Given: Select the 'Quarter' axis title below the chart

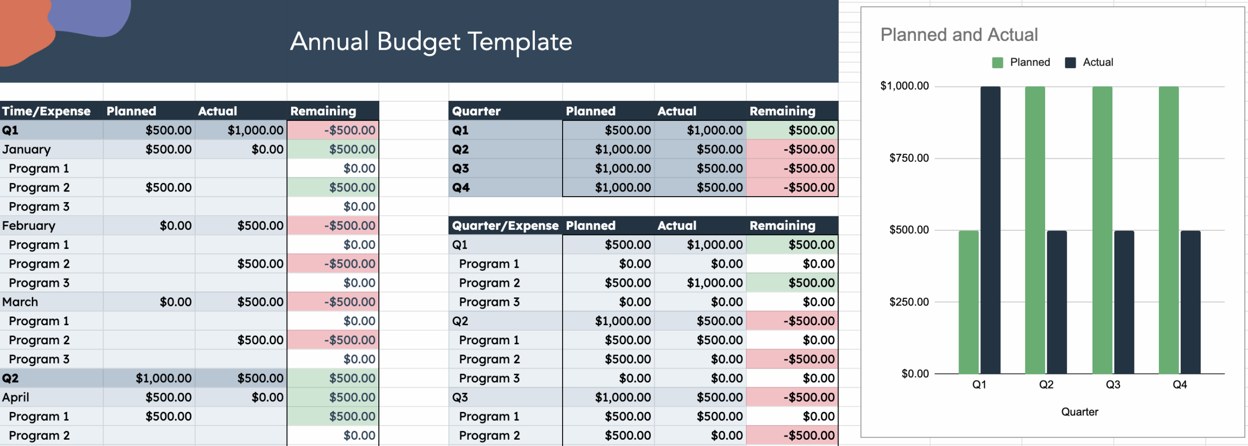Looking at the screenshot, I should pos(1079,412).
